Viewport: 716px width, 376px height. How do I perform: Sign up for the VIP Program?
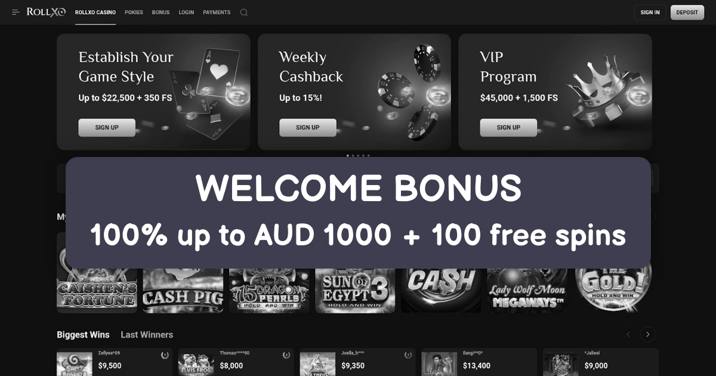508,127
